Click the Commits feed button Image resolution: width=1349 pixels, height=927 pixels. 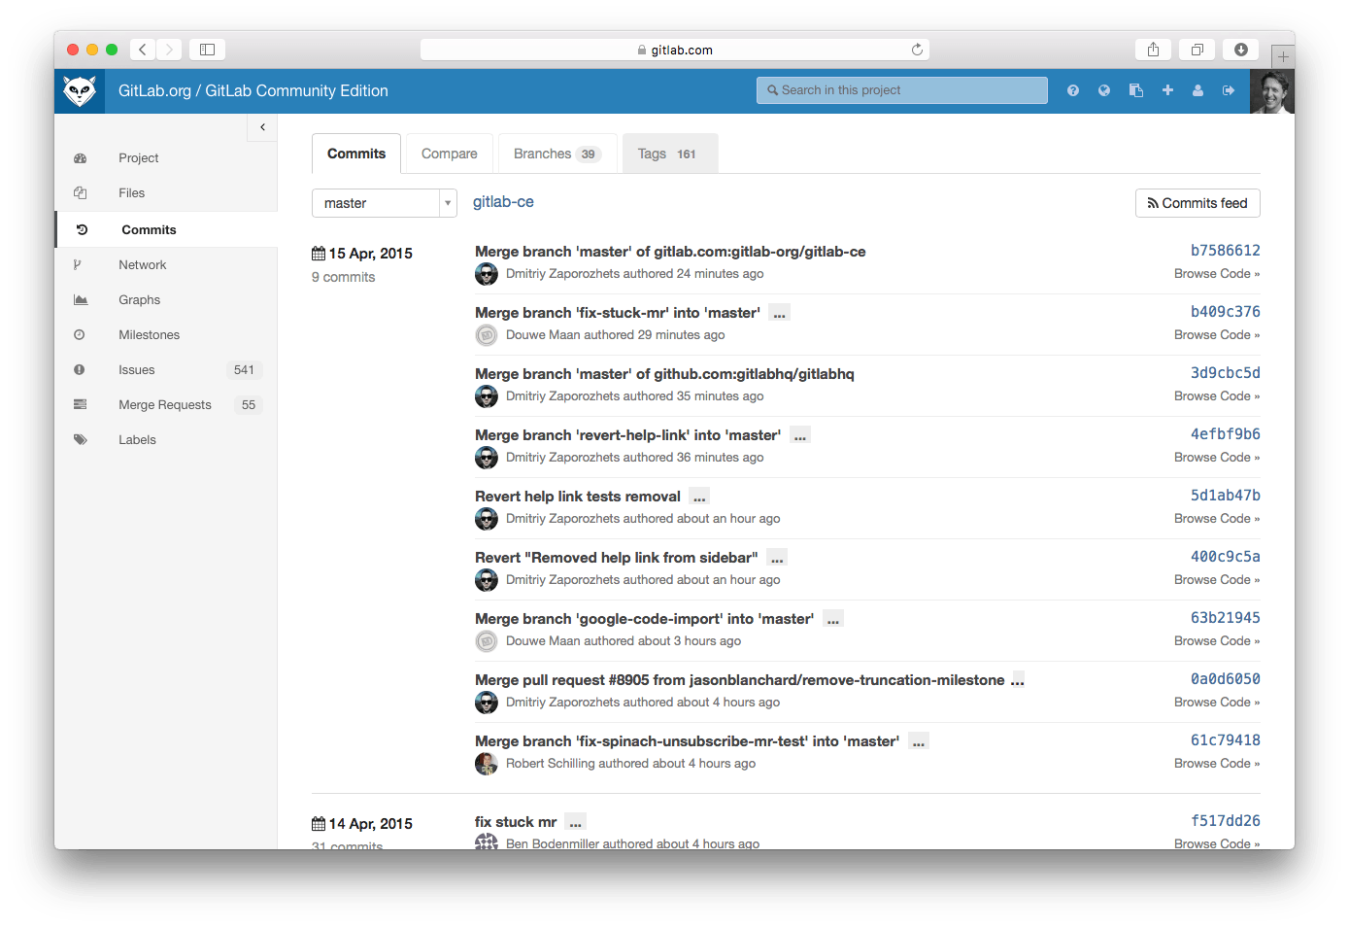tap(1197, 203)
